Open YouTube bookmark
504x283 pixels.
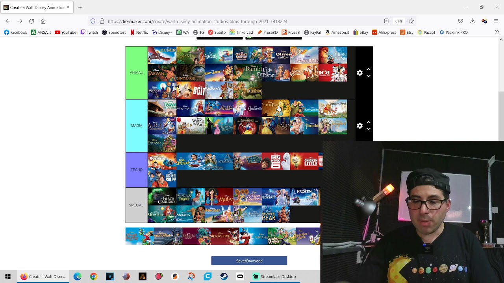[x=65, y=32]
